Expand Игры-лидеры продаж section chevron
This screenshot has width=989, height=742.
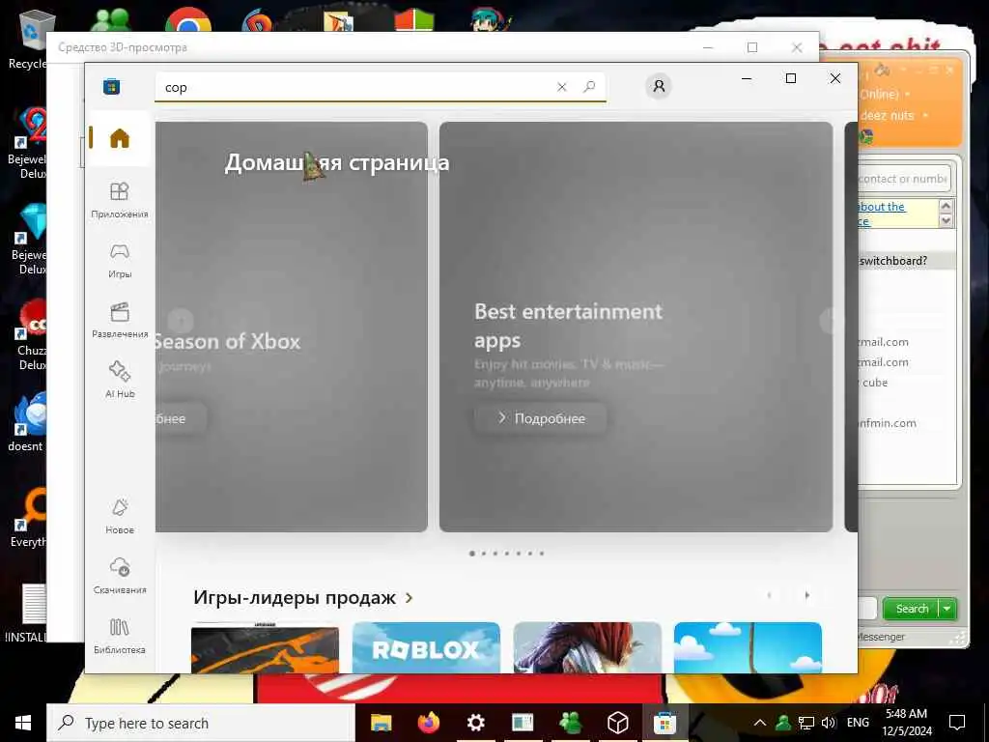(410, 597)
